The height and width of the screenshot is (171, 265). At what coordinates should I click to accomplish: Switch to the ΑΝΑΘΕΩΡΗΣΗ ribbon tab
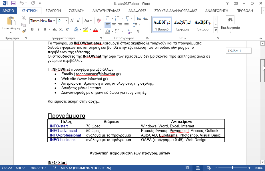coord(217,11)
